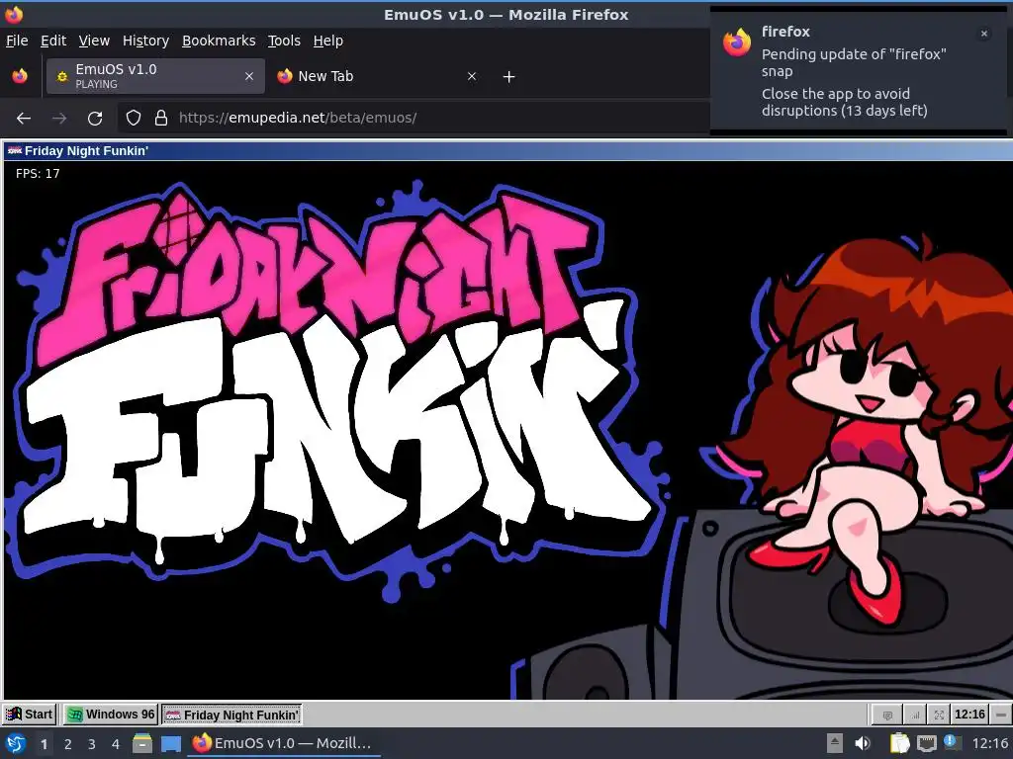Open the file manager panel launcher

pos(142,743)
